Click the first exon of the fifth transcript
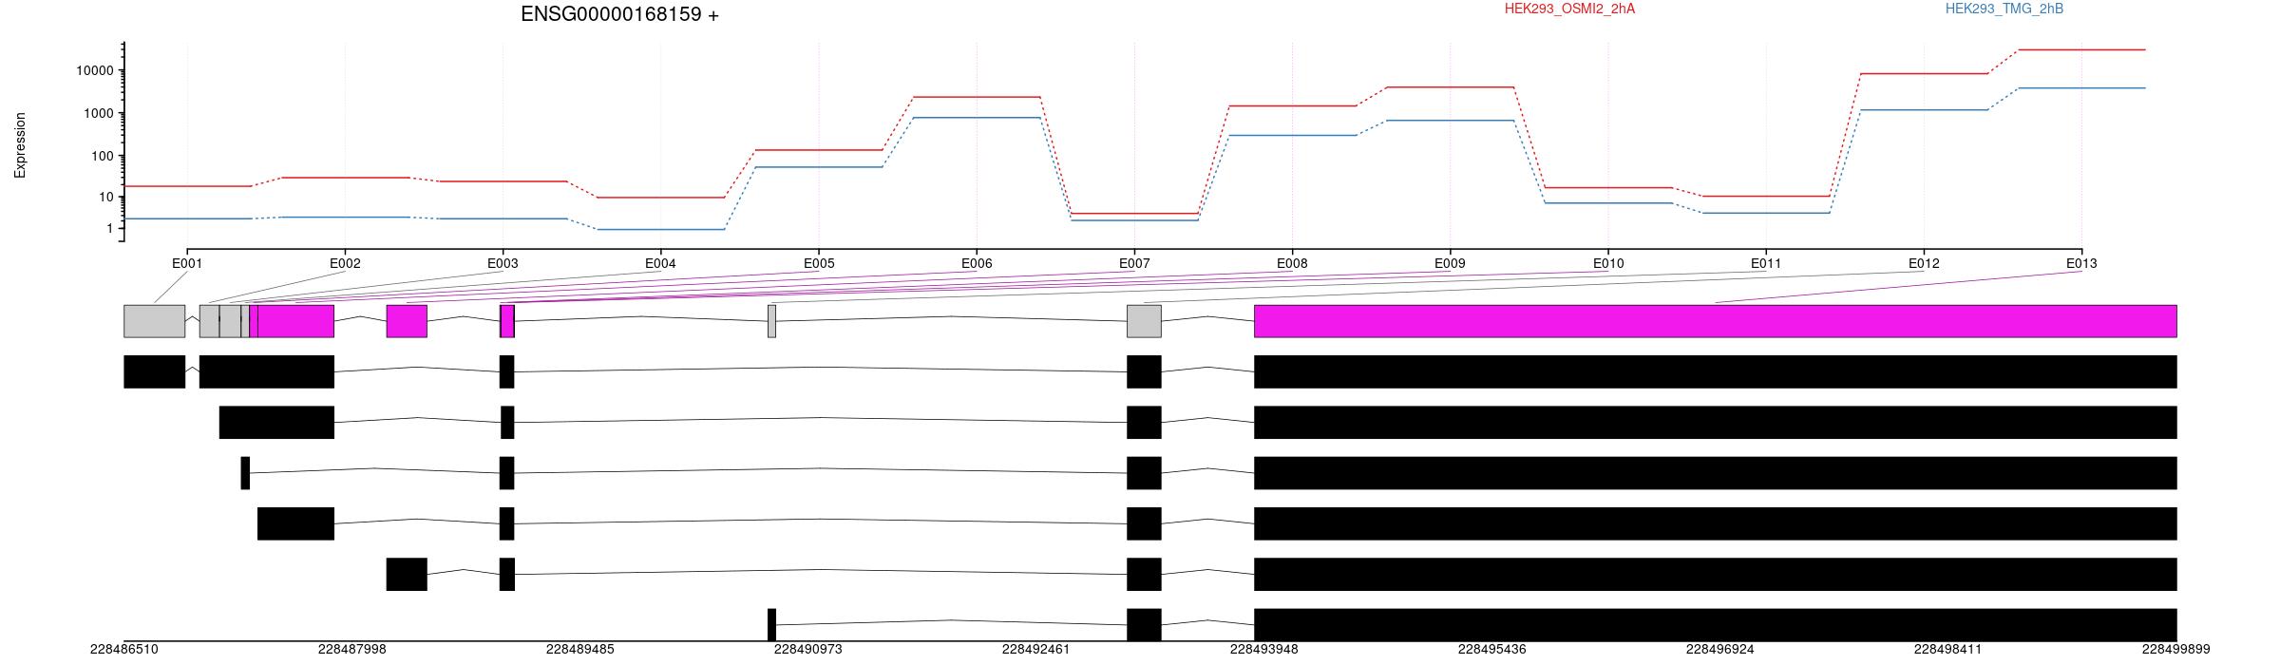The height and width of the screenshot is (665, 2280). (x=407, y=574)
